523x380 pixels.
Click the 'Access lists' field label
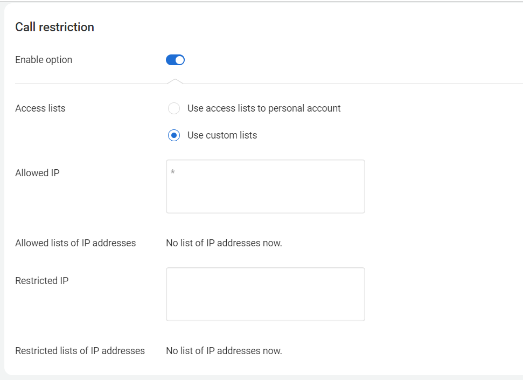pos(40,108)
